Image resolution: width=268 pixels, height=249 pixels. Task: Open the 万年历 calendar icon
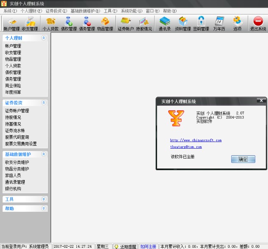point(219,24)
